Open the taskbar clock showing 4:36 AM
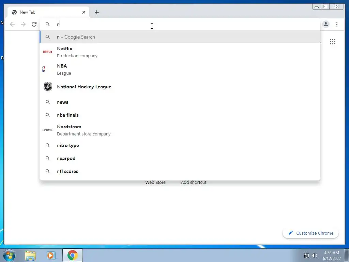 332,256
